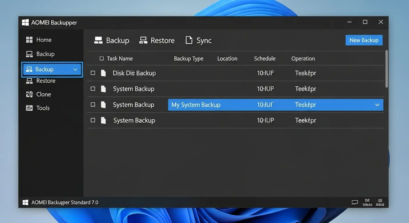Click the Location column header
The height and width of the screenshot is (223, 409).
(x=227, y=58)
